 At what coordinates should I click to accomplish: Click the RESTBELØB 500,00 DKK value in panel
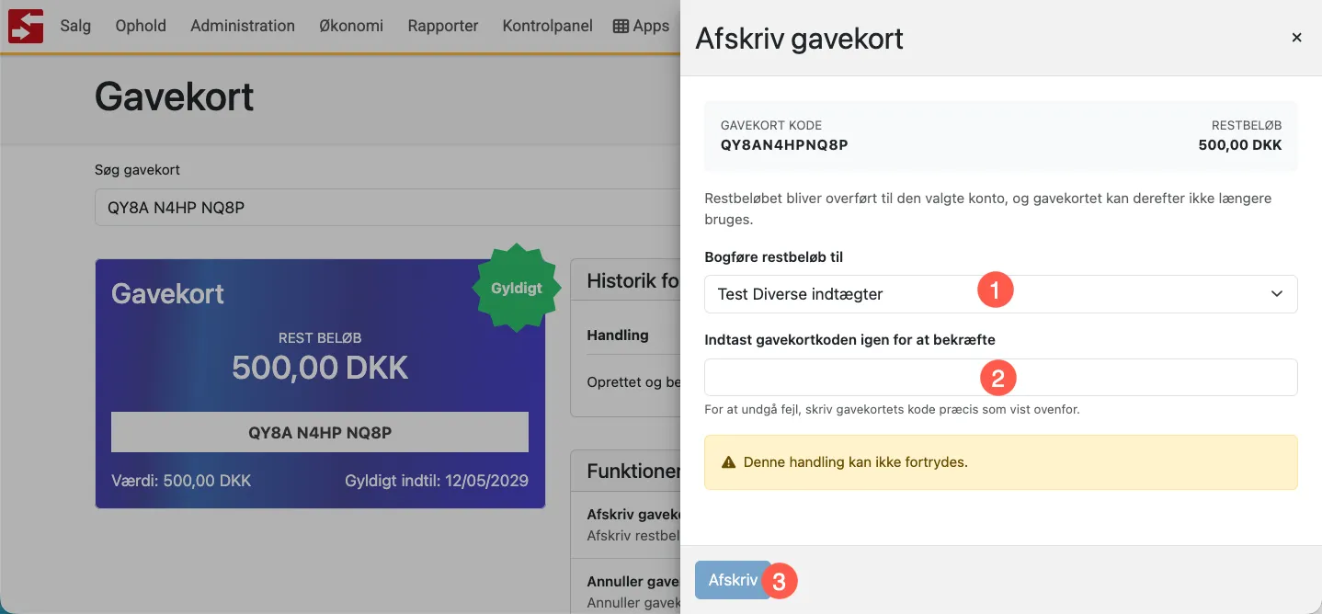[x=1240, y=145]
